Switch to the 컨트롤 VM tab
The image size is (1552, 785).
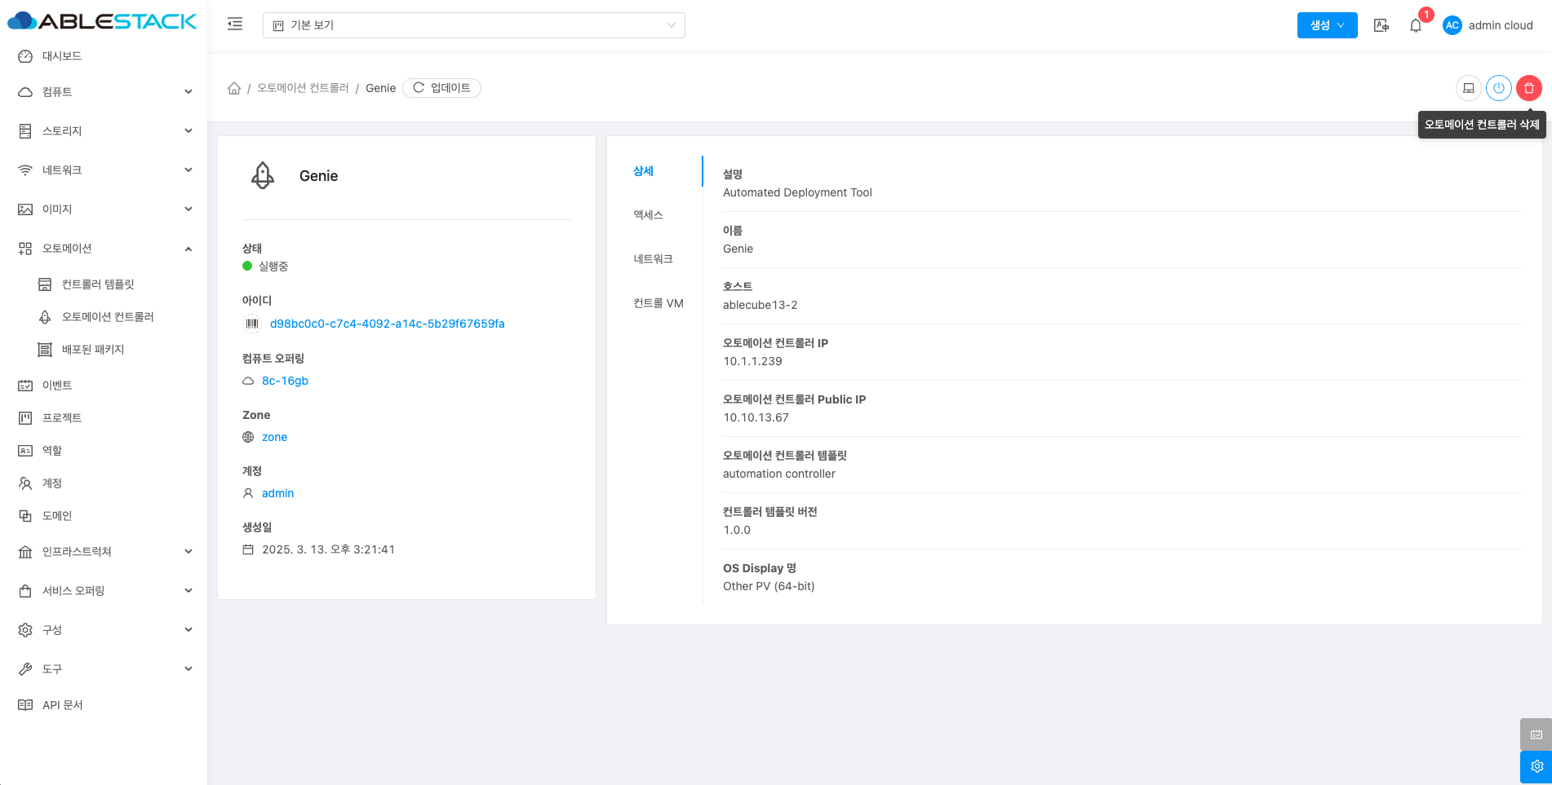(658, 303)
